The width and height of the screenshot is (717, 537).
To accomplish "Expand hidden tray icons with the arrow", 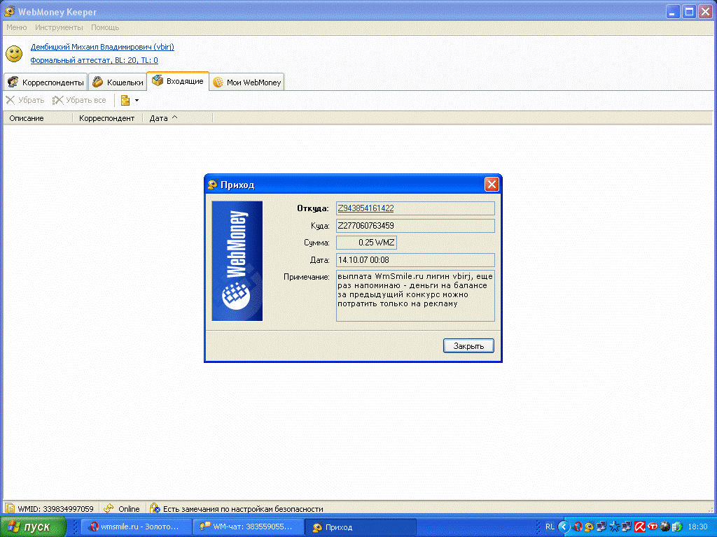I will (x=564, y=527).
